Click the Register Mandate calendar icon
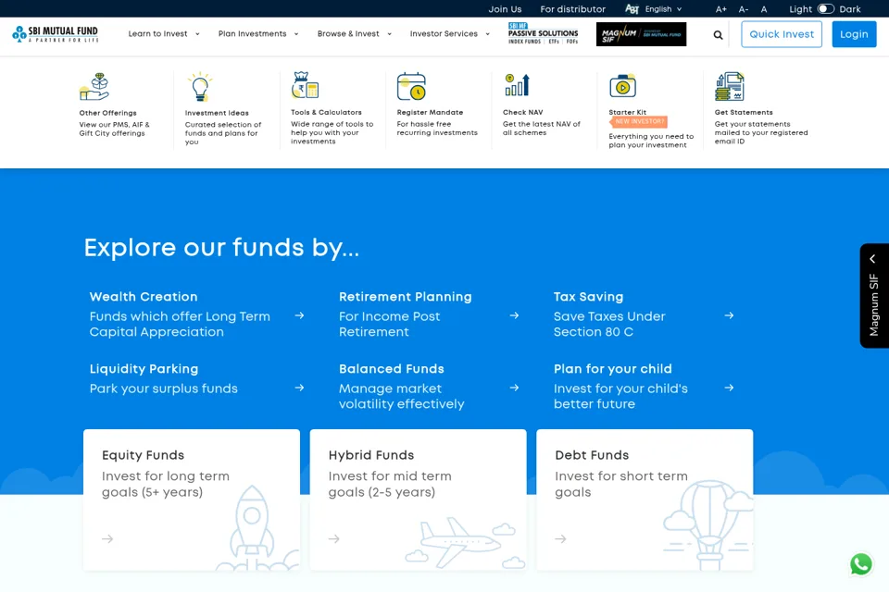This screenshot has height=592, width=889. pos(411,86)
